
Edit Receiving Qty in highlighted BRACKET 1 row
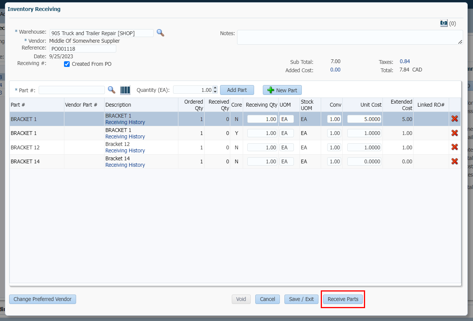pos(262,119)
